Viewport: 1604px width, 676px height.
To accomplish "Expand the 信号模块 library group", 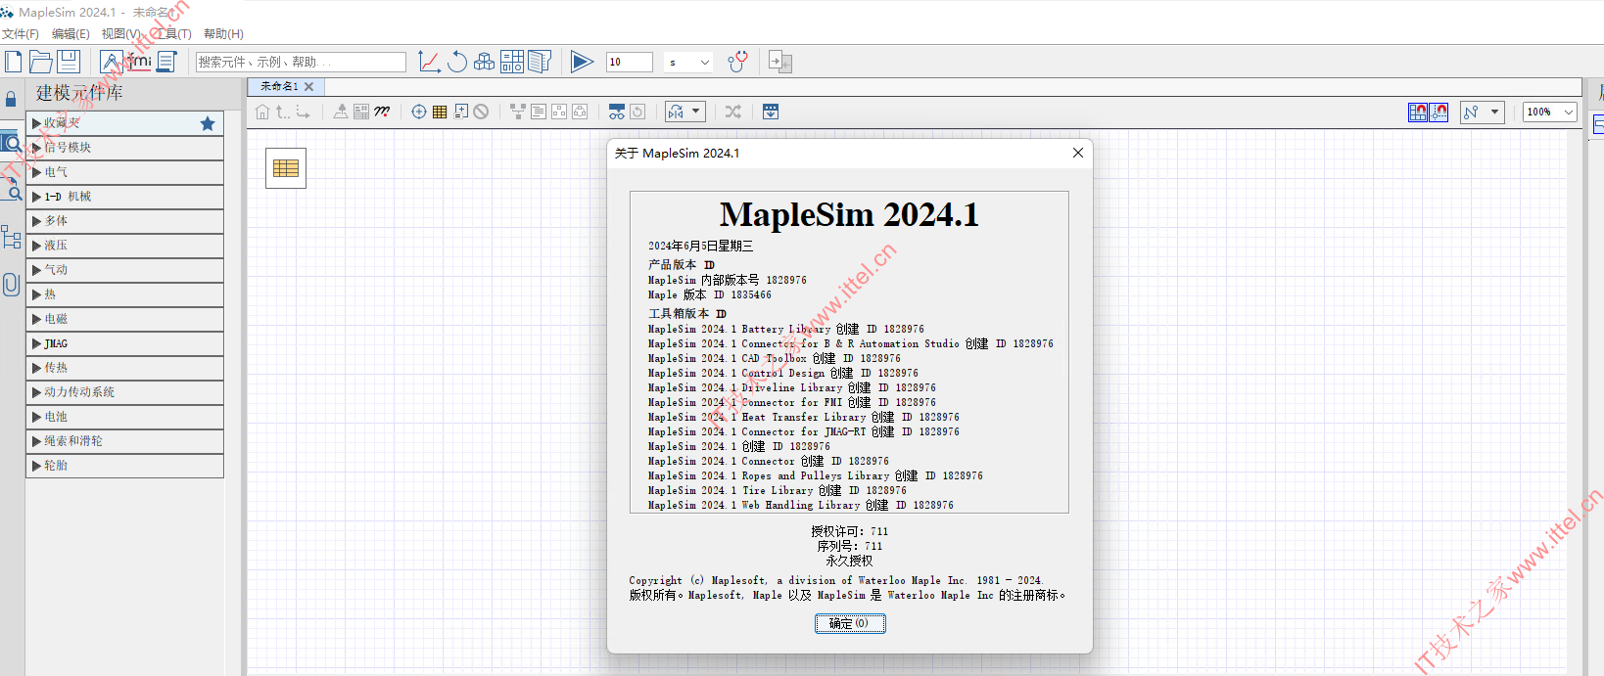I will [x=124, y=148].
